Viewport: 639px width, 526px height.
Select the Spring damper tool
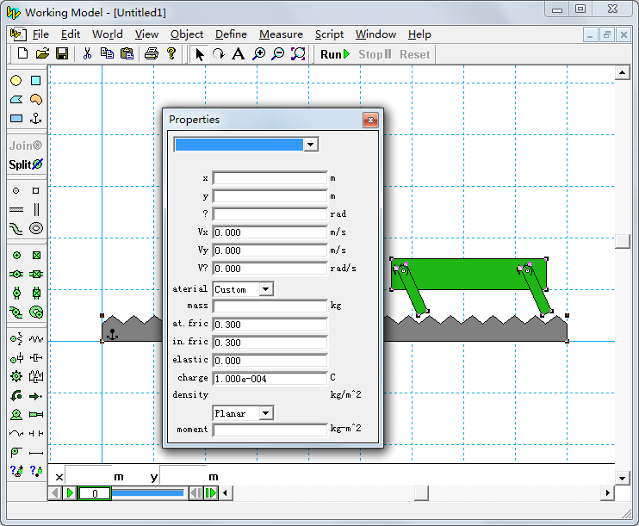tap(36, 376)
